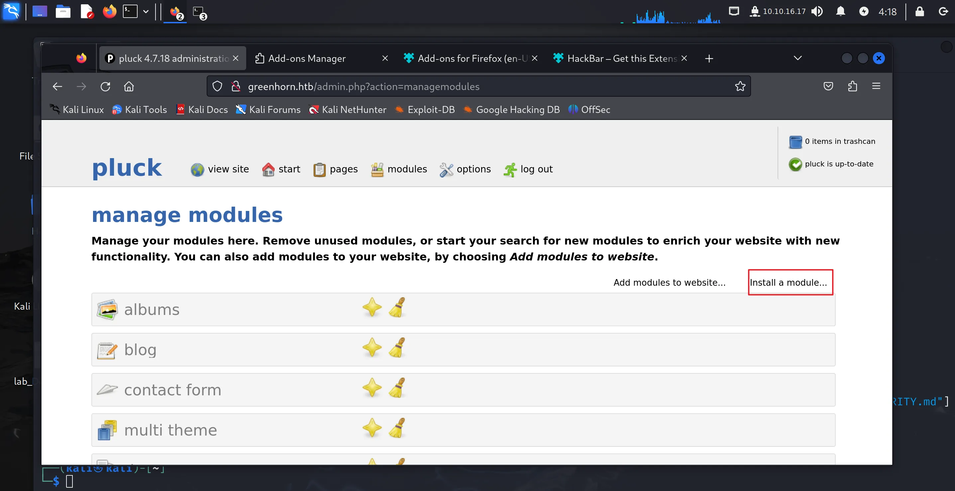
Task: Open the modules menu item
Action: pyautogui.click(x=399, y=169)
